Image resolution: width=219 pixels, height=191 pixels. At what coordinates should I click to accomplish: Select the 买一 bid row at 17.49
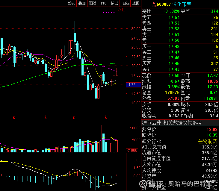tap(180, 46)
